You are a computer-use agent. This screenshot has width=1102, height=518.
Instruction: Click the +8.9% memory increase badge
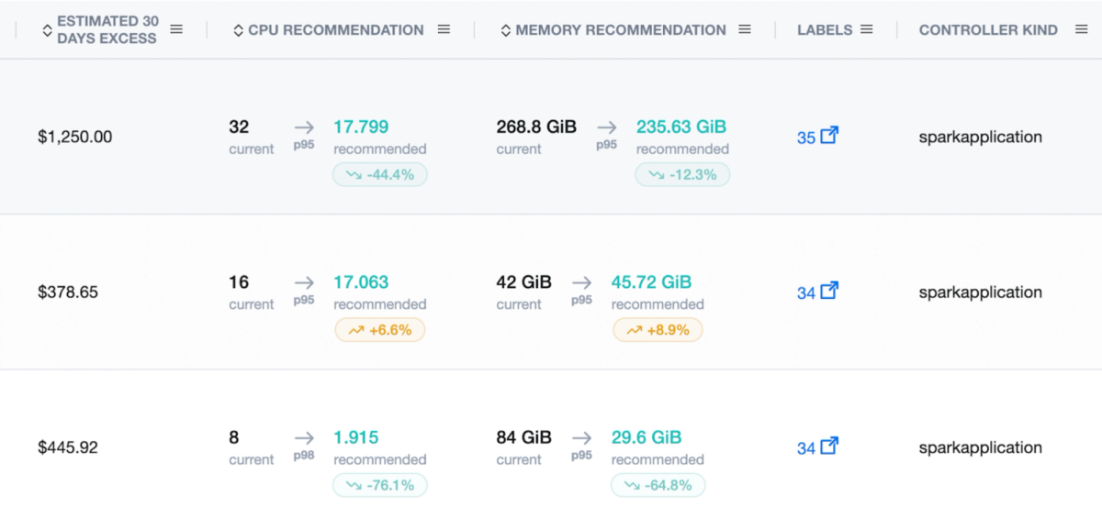click(x=658, y=330)
